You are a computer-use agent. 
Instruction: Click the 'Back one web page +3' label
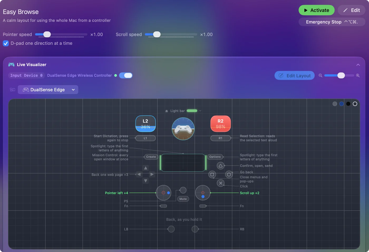[110, 175]
